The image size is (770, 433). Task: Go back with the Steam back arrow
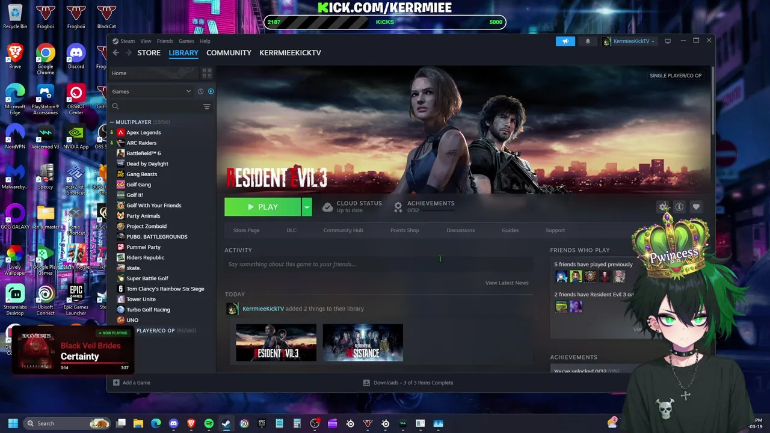click(x=115, y=53)
